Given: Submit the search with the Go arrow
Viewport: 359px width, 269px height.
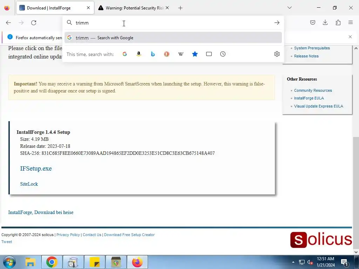Looking at the screenshot, I should pyautogui.click(x=277, y=23).
